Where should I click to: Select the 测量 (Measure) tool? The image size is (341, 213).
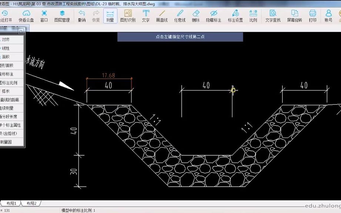pos(110,16)
